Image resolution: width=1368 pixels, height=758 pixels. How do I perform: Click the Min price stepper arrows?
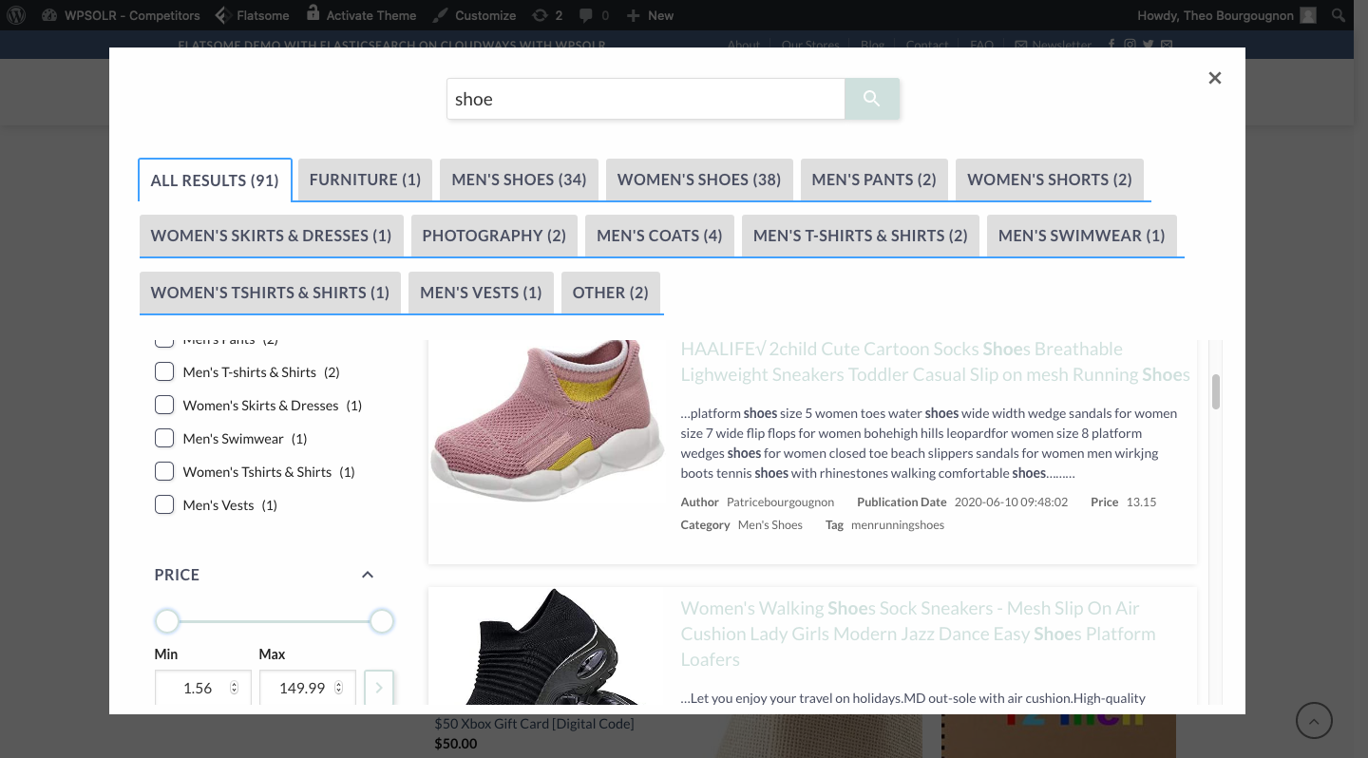point(234,689)
